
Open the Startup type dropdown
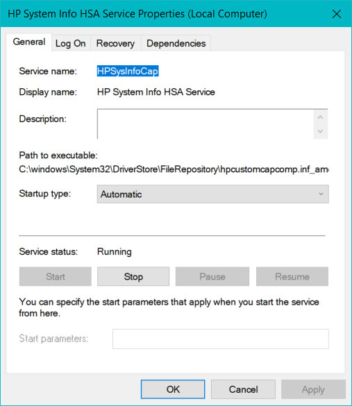tap(213, 194)
